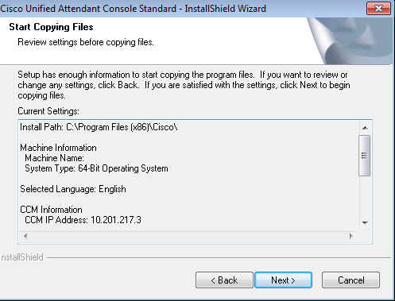This screenshot has height=301, width=395.
Task: Click the Install Path line in settings
Action: click(99, 127)
